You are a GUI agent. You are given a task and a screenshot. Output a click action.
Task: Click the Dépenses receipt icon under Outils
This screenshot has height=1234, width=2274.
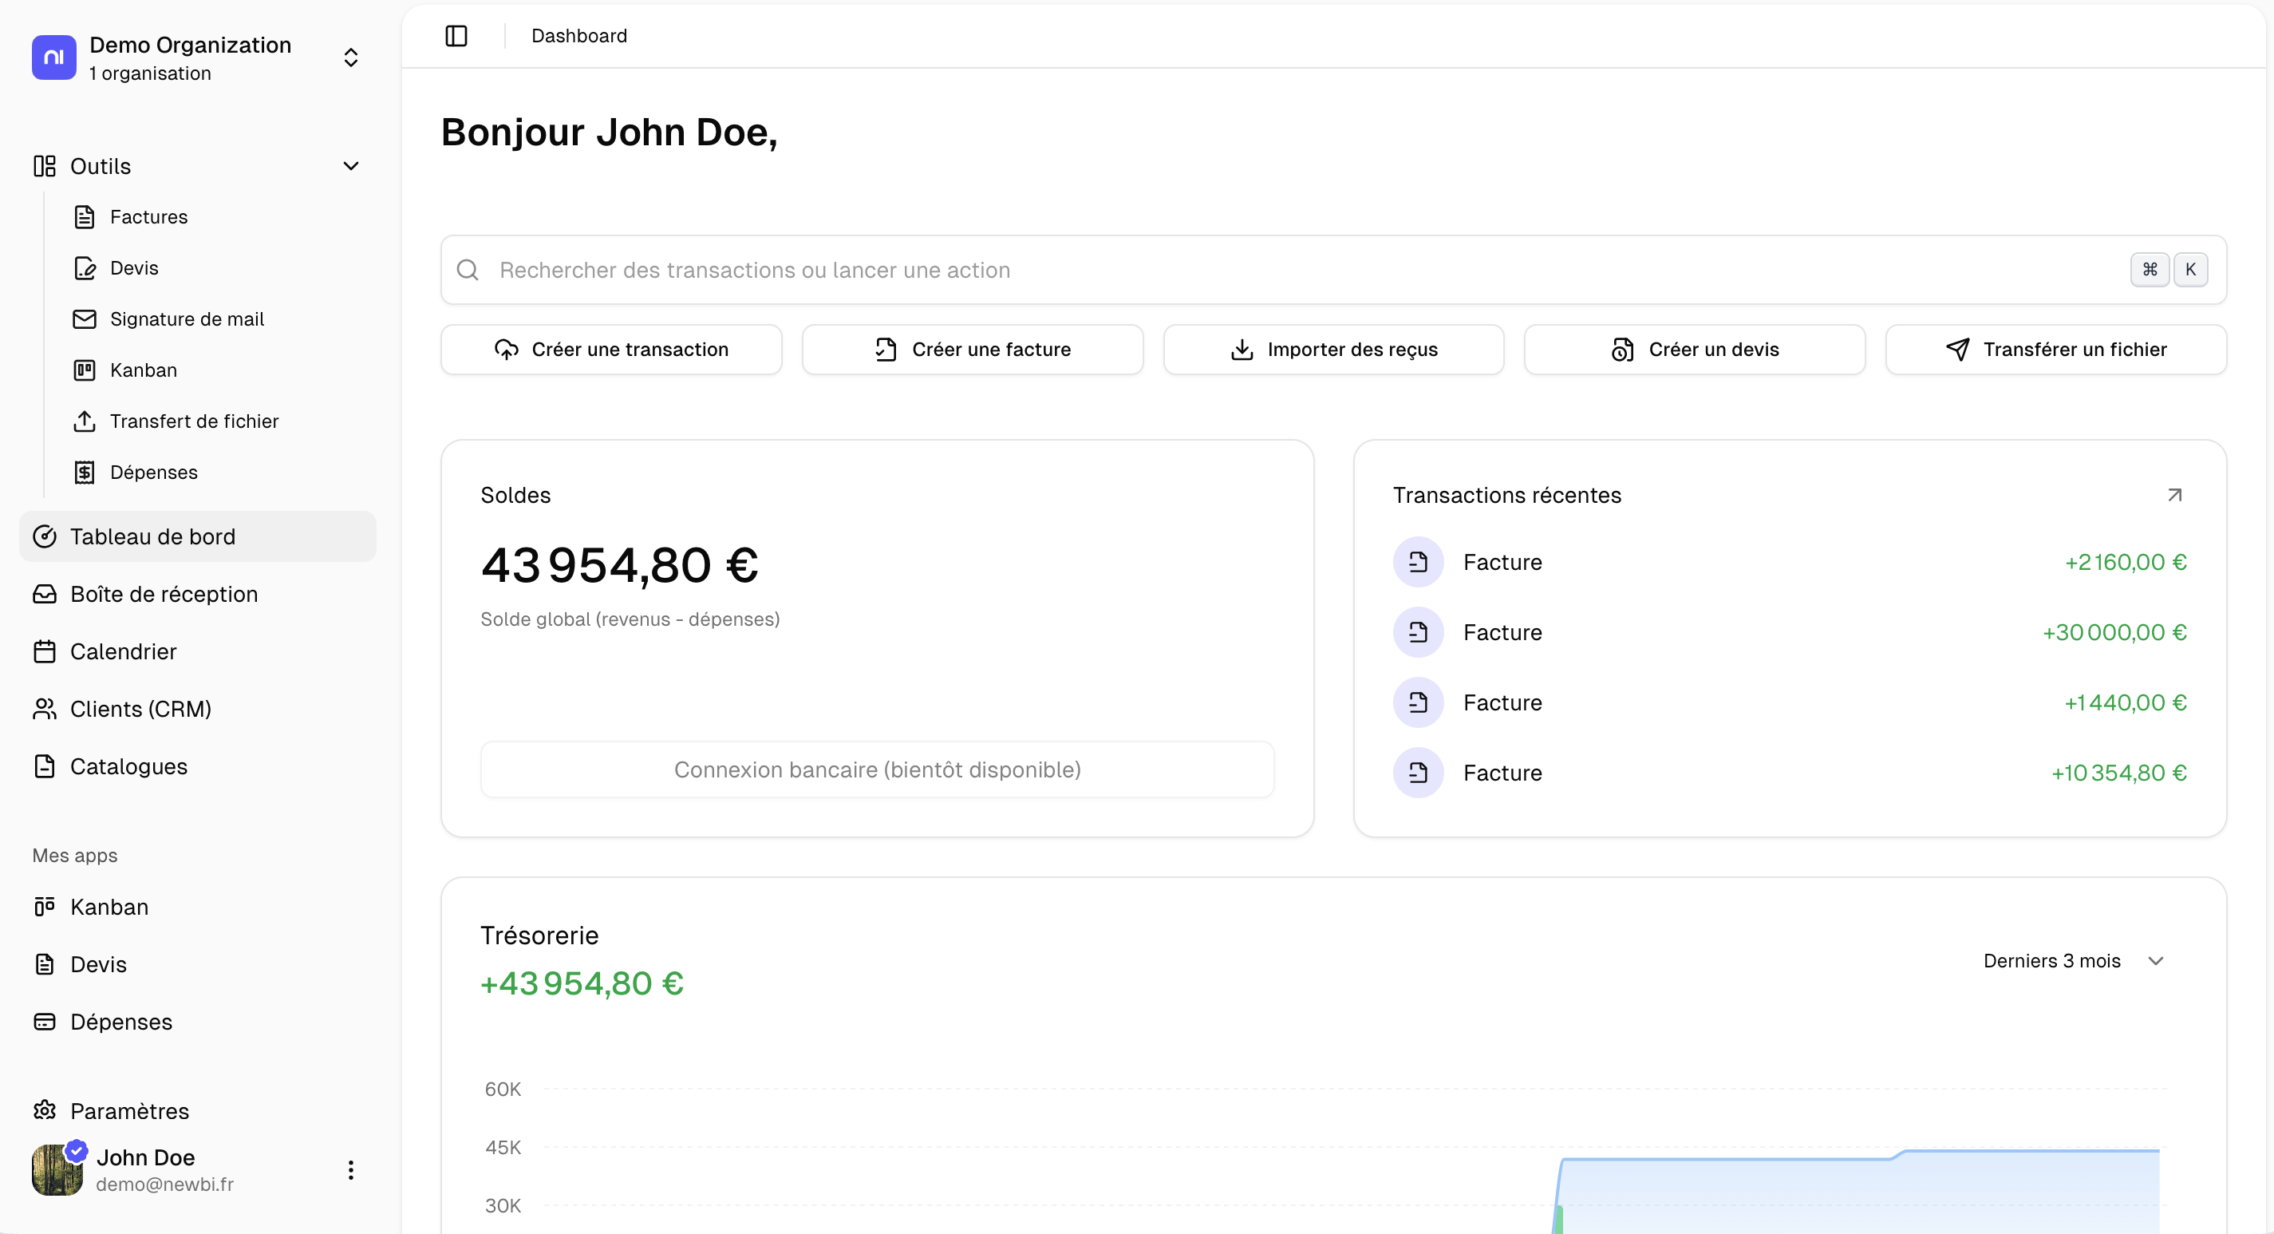[x=85, y=473]
